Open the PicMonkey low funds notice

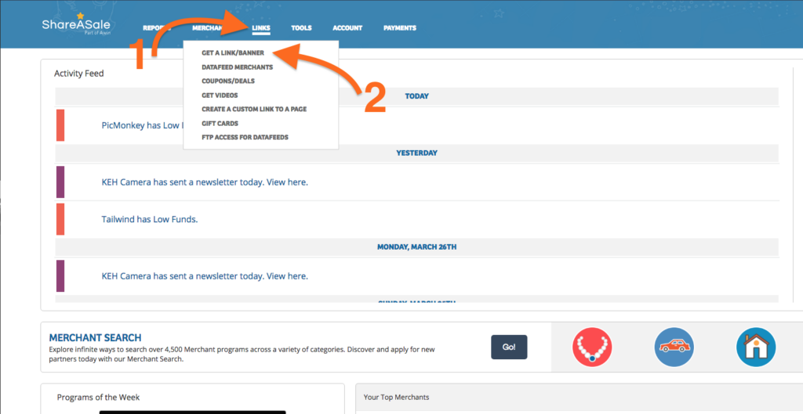pos(142,125)
